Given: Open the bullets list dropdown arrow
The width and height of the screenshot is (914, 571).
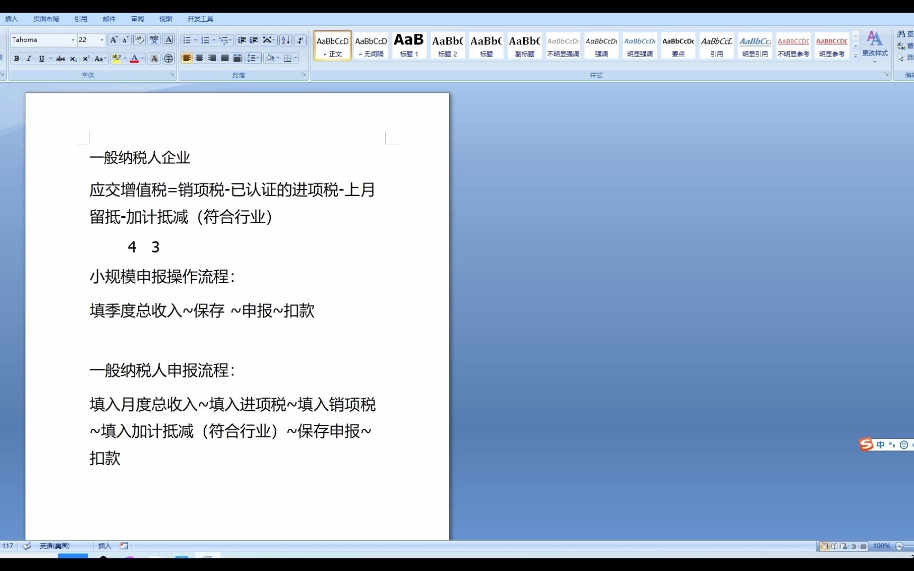Looking at the screenshot, I should [195, 40].
